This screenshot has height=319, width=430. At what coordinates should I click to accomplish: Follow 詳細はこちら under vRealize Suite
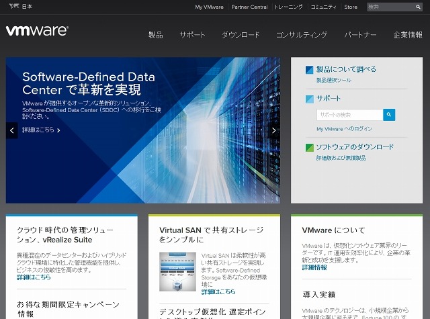tap(34, 277)
